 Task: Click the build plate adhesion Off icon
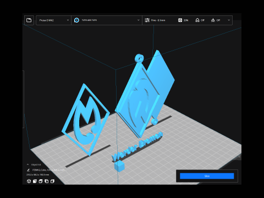pos(213,20)
